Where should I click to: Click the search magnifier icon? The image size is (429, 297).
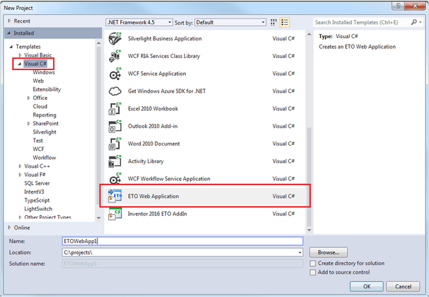click(x=414, y=22)
